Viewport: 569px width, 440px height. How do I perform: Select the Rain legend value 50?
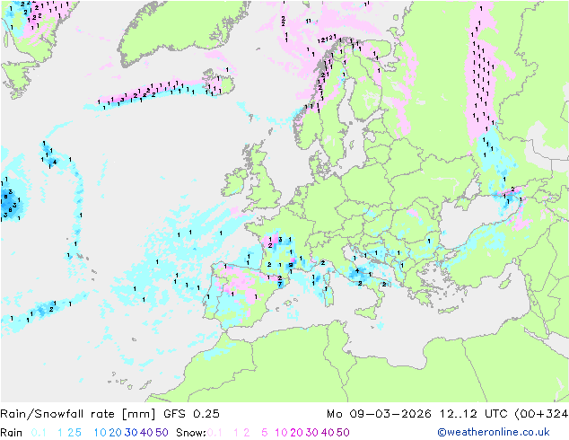click(162, 433)
